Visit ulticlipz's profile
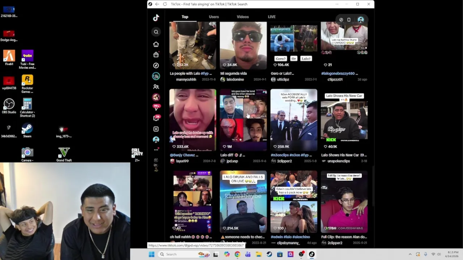Image resolution: width=463 pixels, height=260 pixels. 283,79
